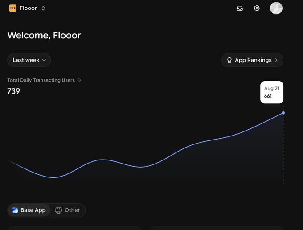The height and width of the screenshot is (230, 303).
Task: Open the inbox tray icon
Action: pos(240,8)
